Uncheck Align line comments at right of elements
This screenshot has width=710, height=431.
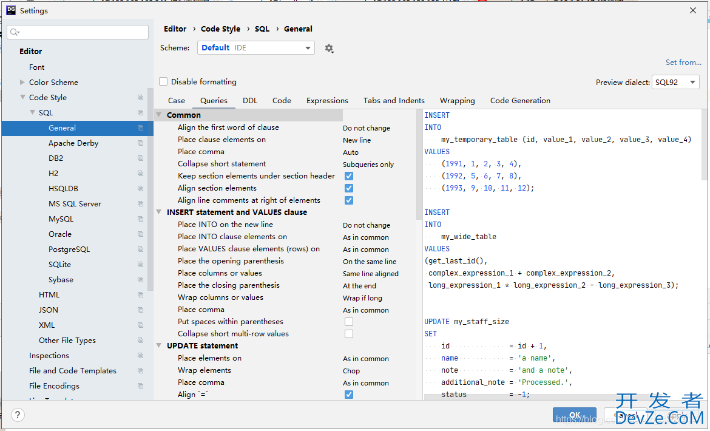tap(349, 200)
